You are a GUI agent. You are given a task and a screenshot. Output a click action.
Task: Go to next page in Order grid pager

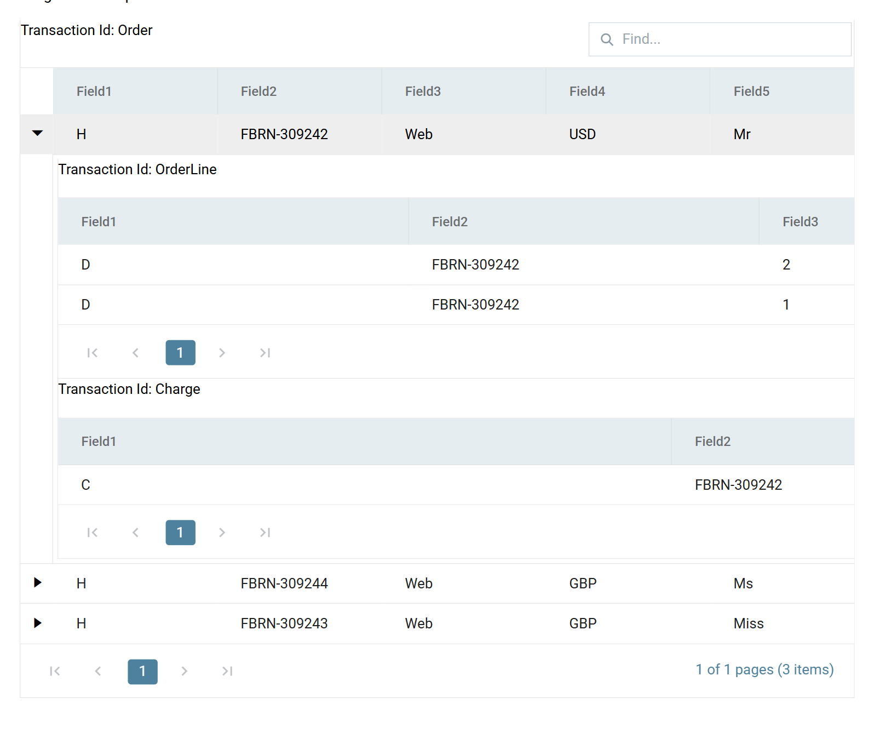[185, 671]
